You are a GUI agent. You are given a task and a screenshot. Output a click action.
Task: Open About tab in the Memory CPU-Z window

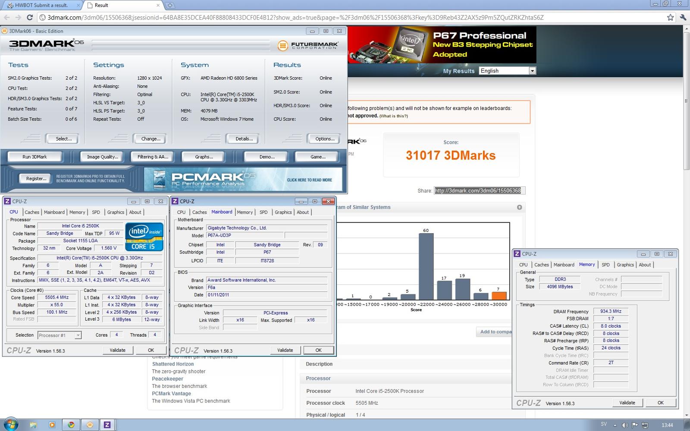coord(645,265)
